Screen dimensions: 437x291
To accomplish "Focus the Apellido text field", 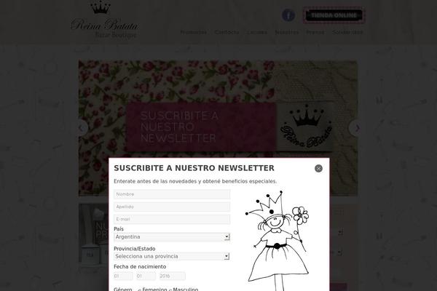I will (x=172, y=207).
